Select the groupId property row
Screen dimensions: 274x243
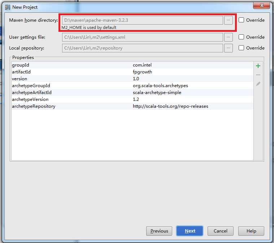(x=132, y=65)
